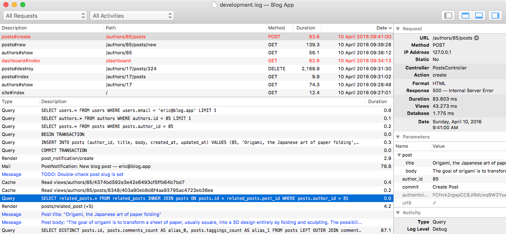Select the body parameter row
506x234 pixels.
450,171
